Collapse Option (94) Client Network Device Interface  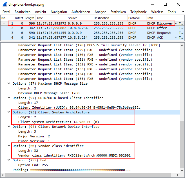(9, 127)
